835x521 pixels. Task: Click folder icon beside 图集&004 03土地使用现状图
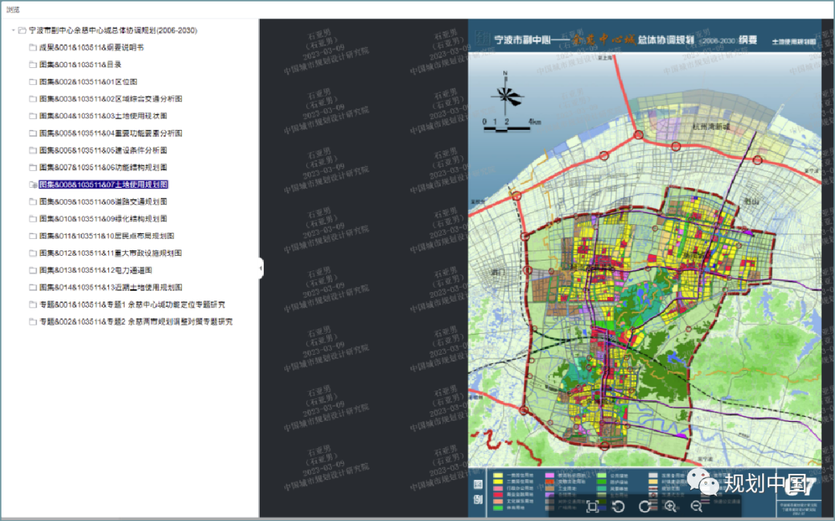[x=33, y=116]
